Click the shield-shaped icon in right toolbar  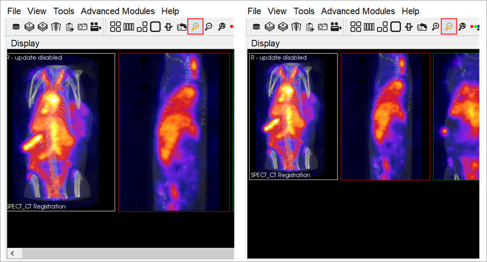[x=296, y=27]
